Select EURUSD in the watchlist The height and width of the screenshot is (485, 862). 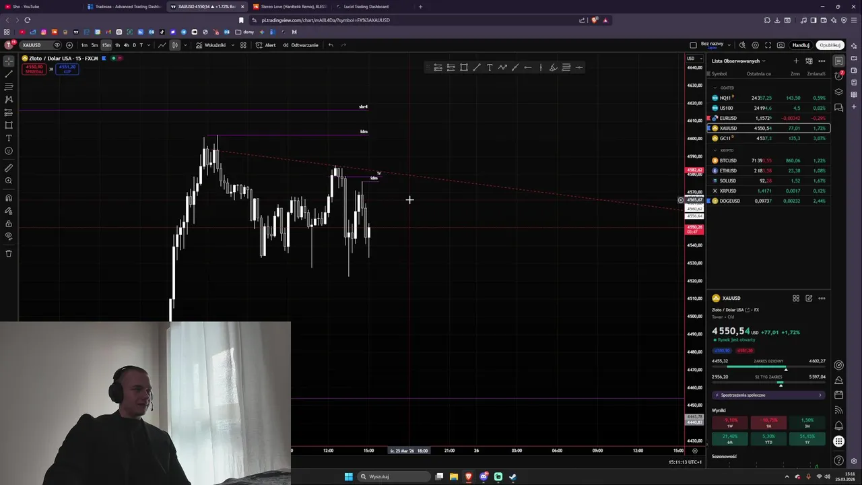(x=768, y=118)
